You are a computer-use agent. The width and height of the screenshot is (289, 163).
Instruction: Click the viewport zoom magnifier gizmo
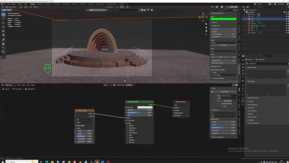[x=206, y=24]
